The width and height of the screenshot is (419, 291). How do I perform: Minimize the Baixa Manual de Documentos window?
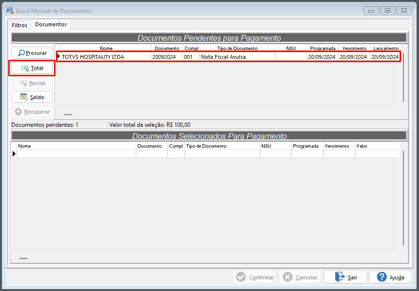pyautogui.click(x=371, y=11)
